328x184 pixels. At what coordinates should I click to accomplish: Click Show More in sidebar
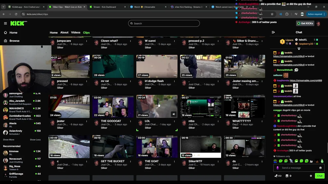pyautogui.click(x=9, y=140)
